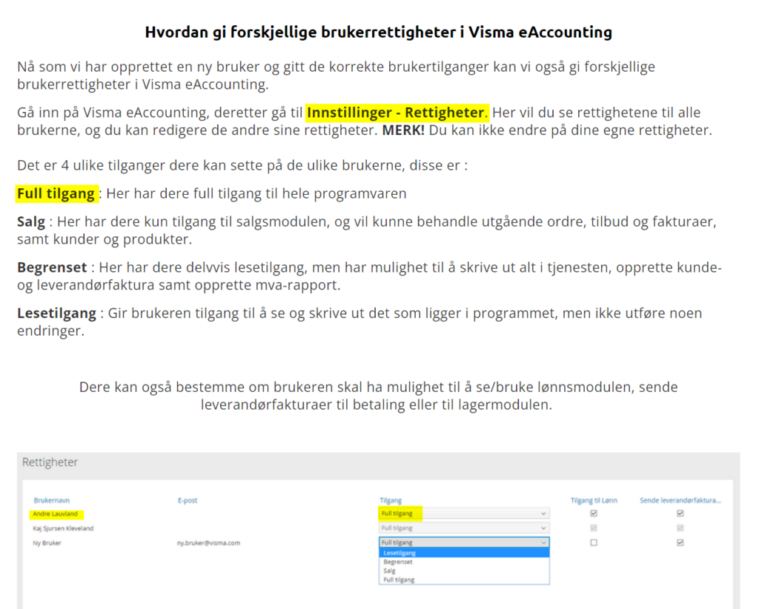
Task: Enable Tilgang til Lønn for Ny Bruker
Action: [x=593, y=543]
